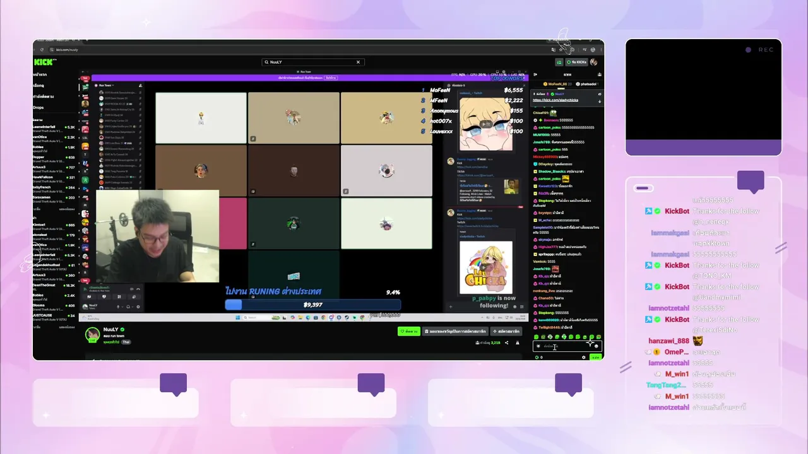The width and height of the screenshot is (808, 454).
Task: Open the green icon button beside Kicks purchase
Action: click(x=559, y=62)
